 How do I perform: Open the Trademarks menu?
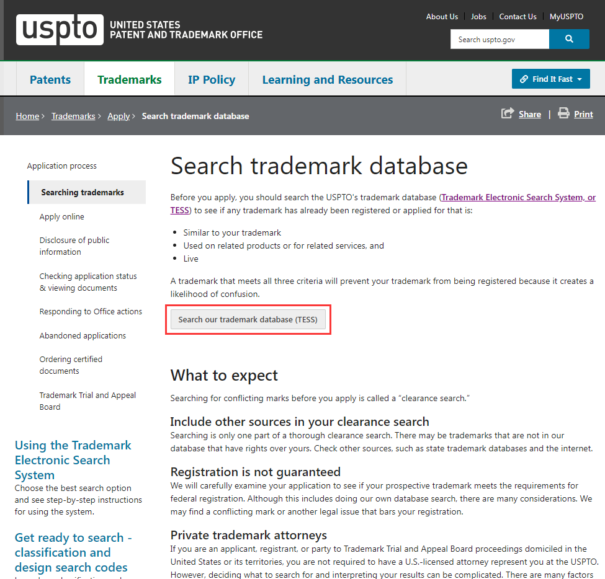(129, 79)
